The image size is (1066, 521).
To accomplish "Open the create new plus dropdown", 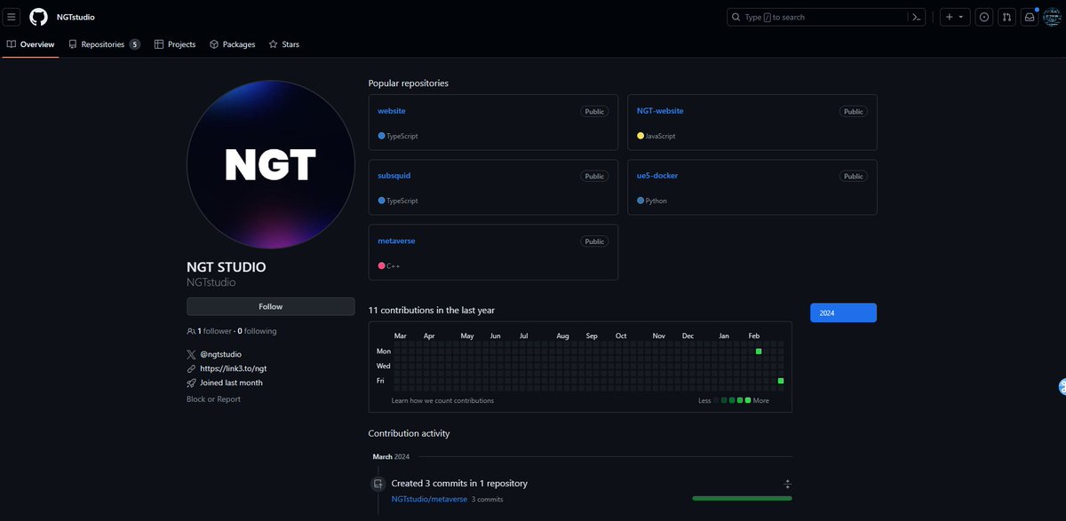I will tap(953, 17).
